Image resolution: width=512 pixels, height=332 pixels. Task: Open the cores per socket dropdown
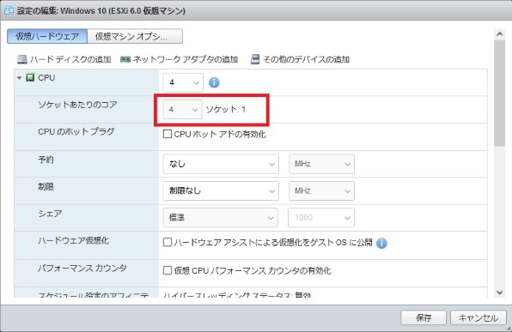182,110
